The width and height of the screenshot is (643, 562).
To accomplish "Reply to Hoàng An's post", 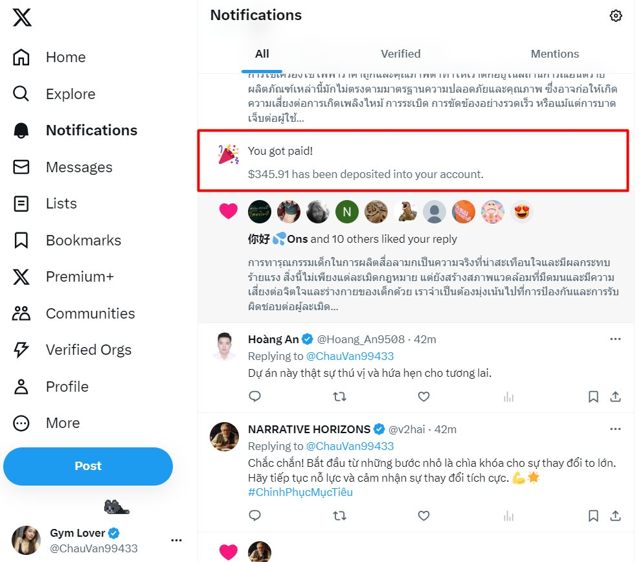I will [x=255, y=396].
